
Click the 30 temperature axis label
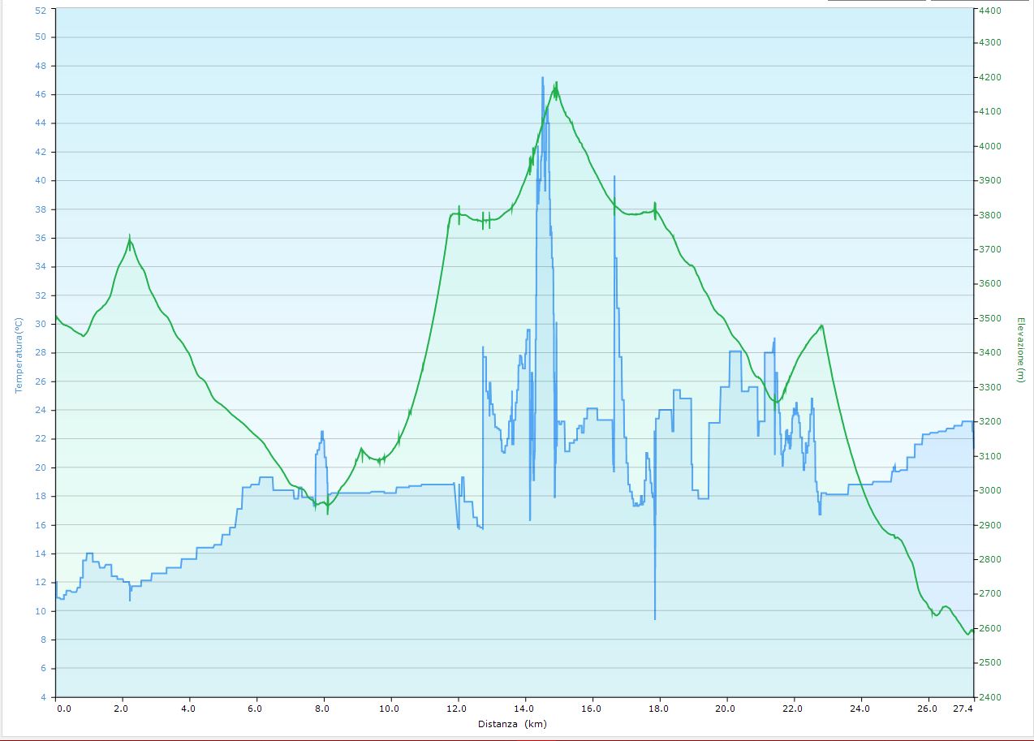pos(41,324)
